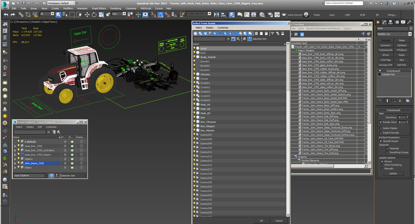Activate the Select and Link tool
The width and height of the screenshot is (415, 224).
21,15
